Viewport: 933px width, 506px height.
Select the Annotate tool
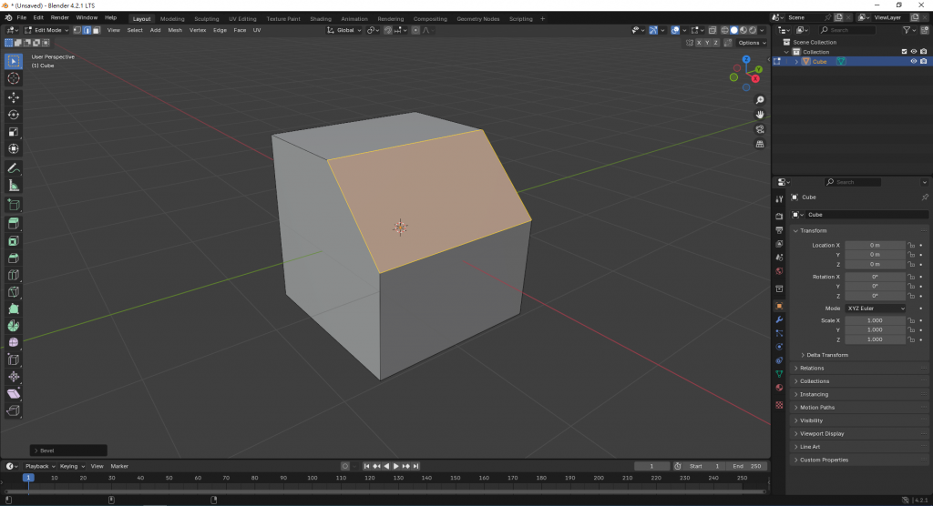tap(14, 169)
